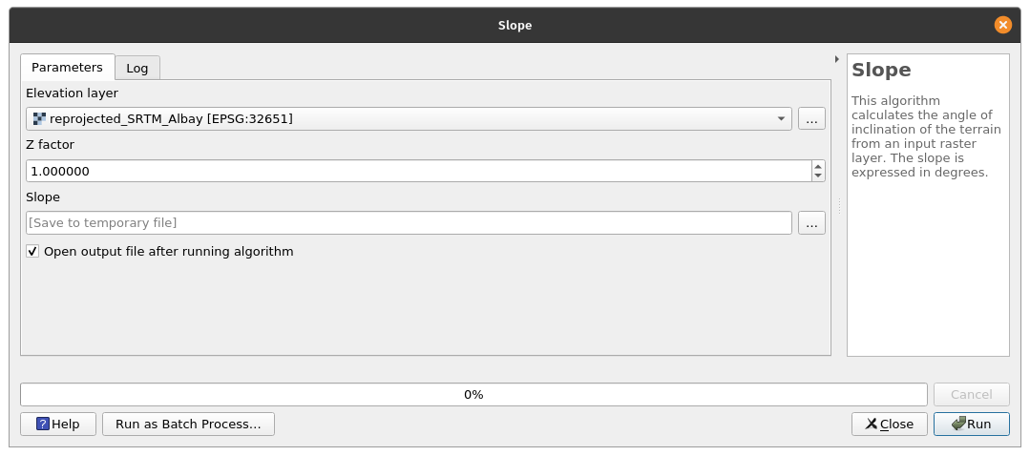
Task: Click the 0% progress bar
Action: coord(473,394)
